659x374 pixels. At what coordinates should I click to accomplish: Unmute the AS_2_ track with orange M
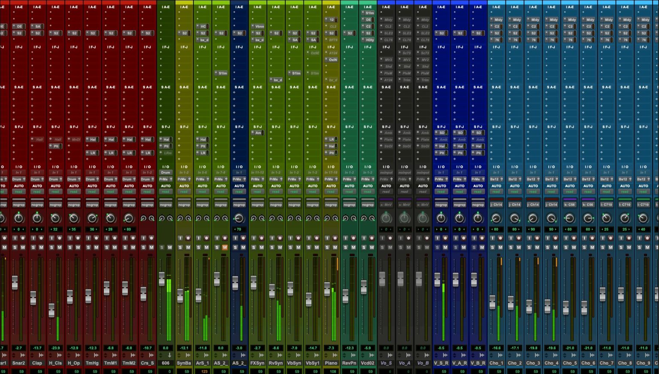pyautogui.click(x=225, y=247)
